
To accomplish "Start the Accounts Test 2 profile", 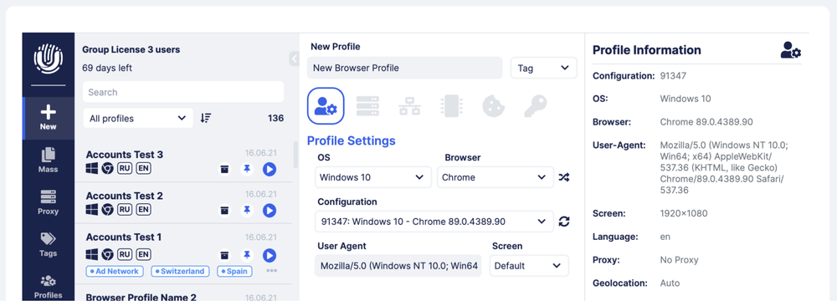I will (269, 210).
